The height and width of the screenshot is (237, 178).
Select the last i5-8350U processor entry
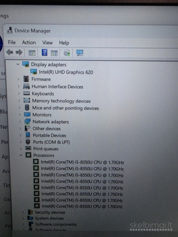click(x=82, y=206)
